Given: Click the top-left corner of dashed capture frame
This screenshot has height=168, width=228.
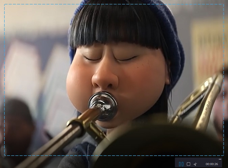Looking at the screenshot, I should click(4, 4).
